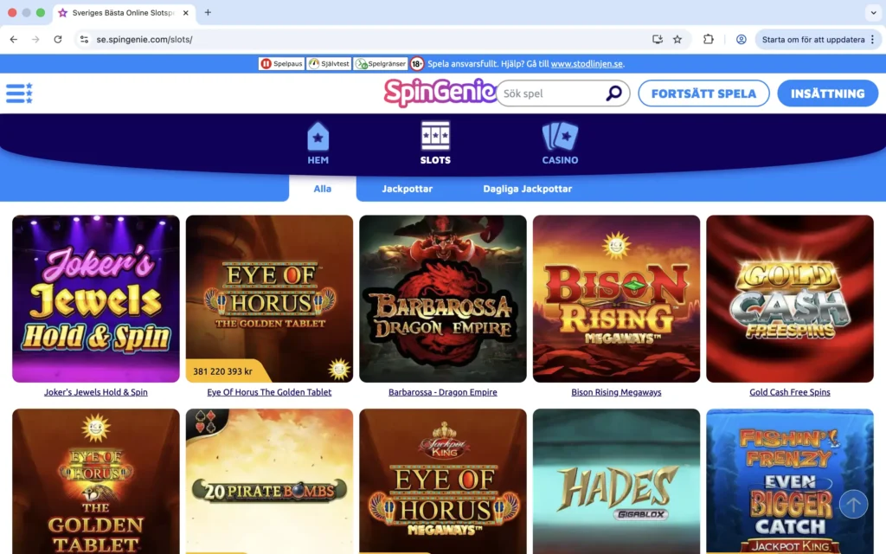886x554 pixels.
Task: Open the Bison Rising Megaways game thumbnail
Action: (616, 300)
